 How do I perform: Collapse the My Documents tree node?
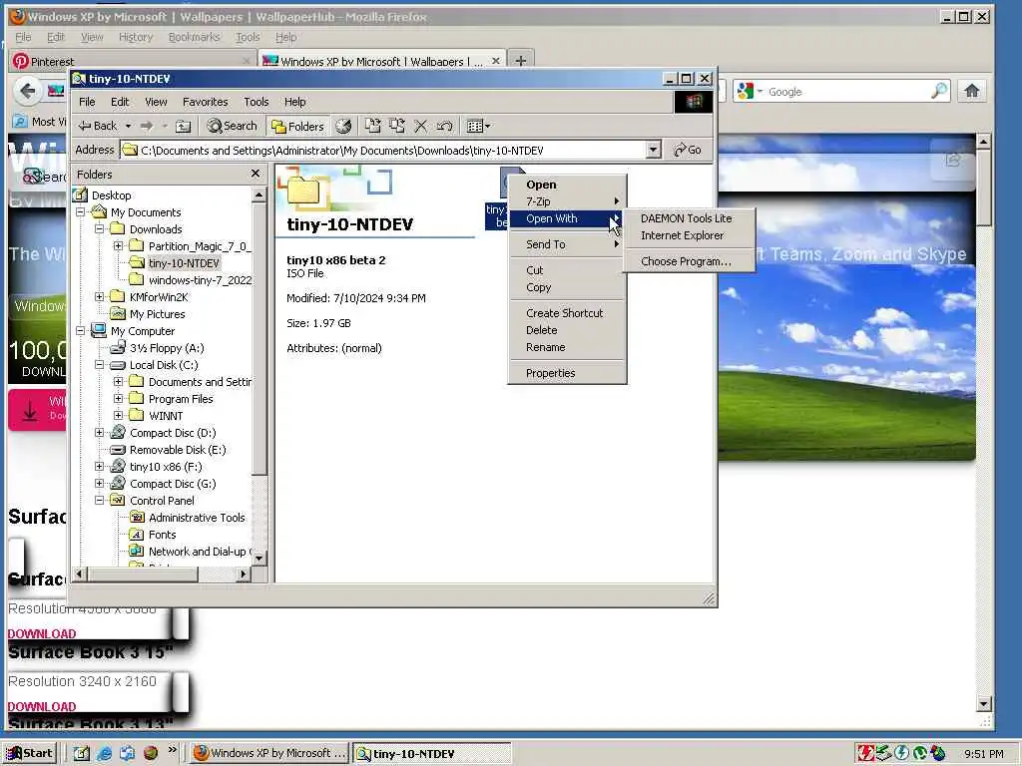80,211
